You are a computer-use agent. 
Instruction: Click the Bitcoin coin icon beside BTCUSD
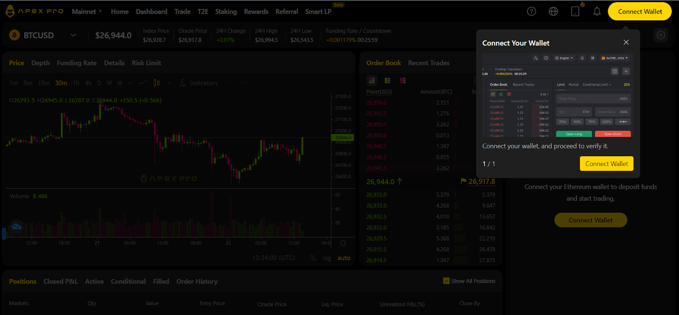coord(14,35)
